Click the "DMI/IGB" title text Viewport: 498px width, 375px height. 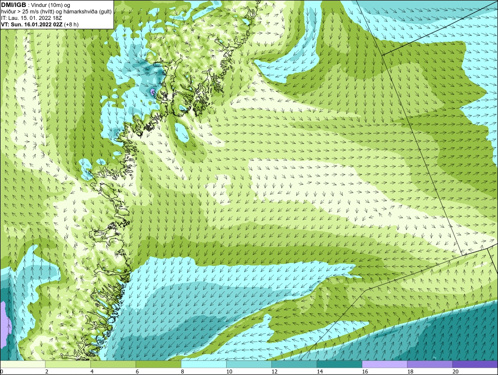coord(13,5)
